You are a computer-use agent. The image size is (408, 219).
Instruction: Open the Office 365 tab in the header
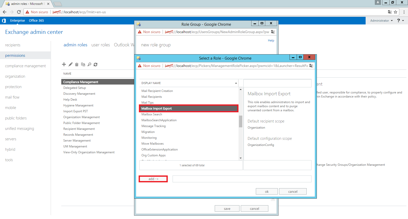point(36,21)
